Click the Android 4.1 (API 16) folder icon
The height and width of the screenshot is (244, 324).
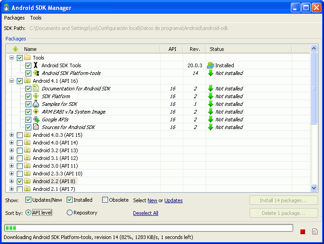click(x=27, y=81)
